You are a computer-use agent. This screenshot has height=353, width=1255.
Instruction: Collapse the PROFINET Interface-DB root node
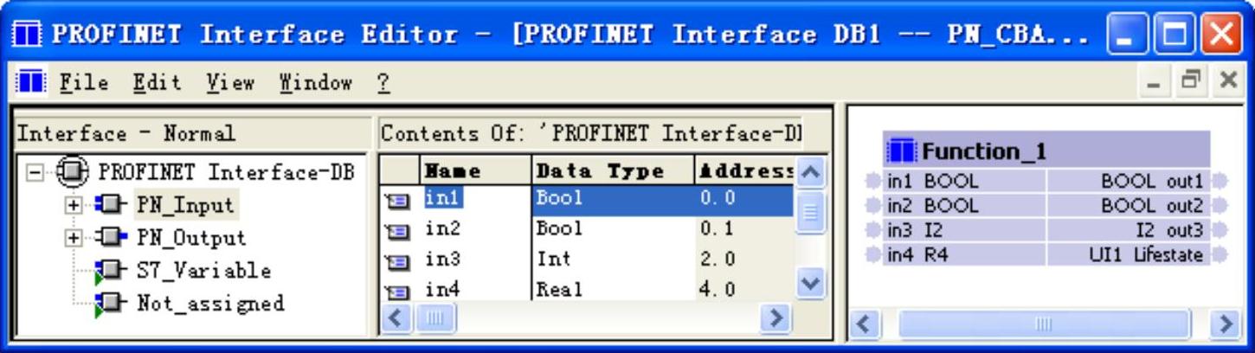tap(34, 171)
